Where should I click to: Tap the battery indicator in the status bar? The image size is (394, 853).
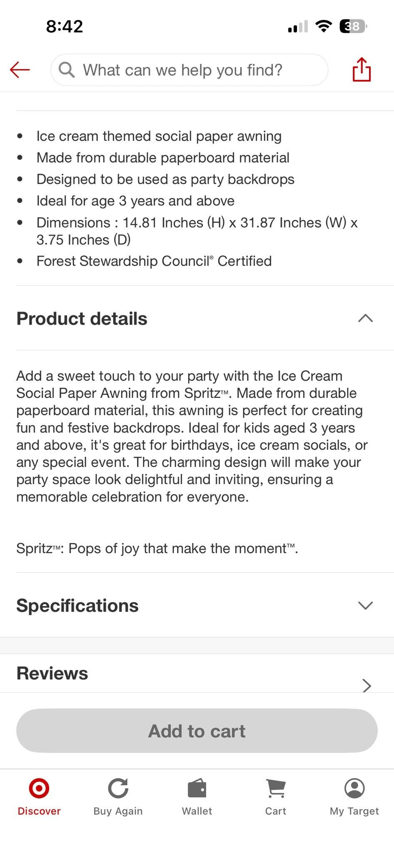click(353, 26)
